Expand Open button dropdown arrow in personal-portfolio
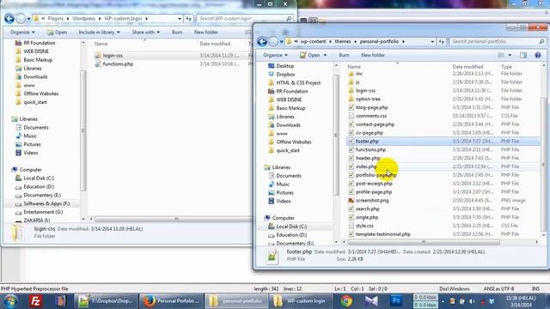The width and height of the screenshot is (550, 309). tap(325, 55)
